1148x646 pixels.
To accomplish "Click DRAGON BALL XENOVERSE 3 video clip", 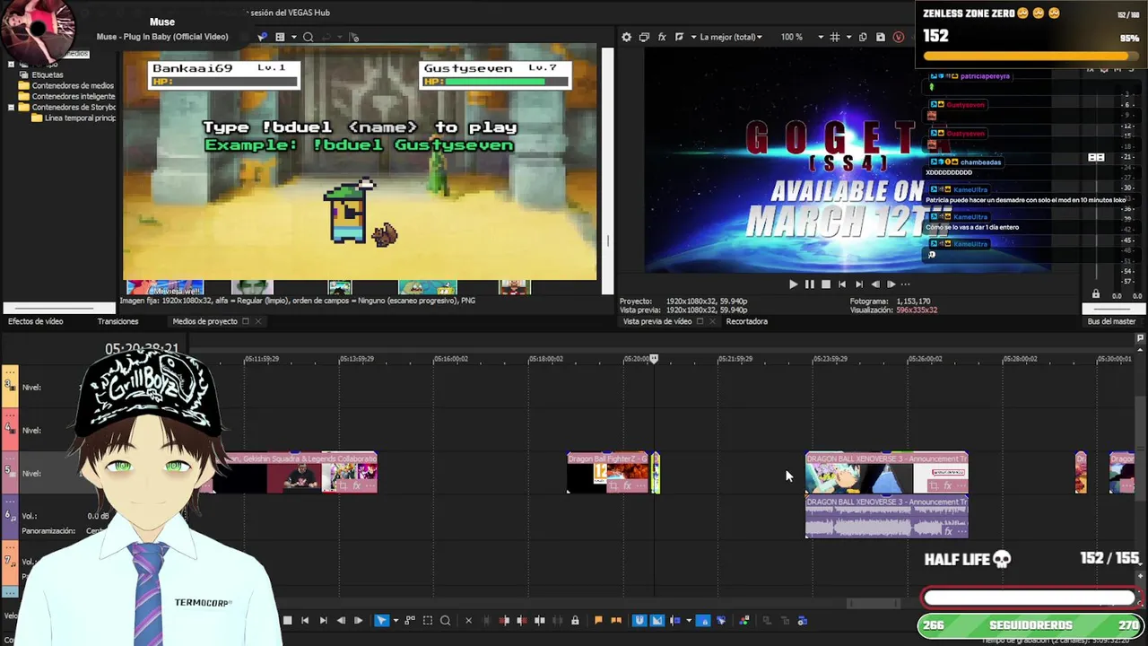I will pos(886,474).
